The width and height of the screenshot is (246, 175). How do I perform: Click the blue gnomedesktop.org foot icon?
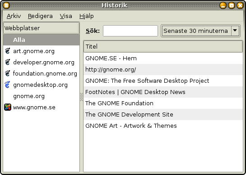coord(7,85)
